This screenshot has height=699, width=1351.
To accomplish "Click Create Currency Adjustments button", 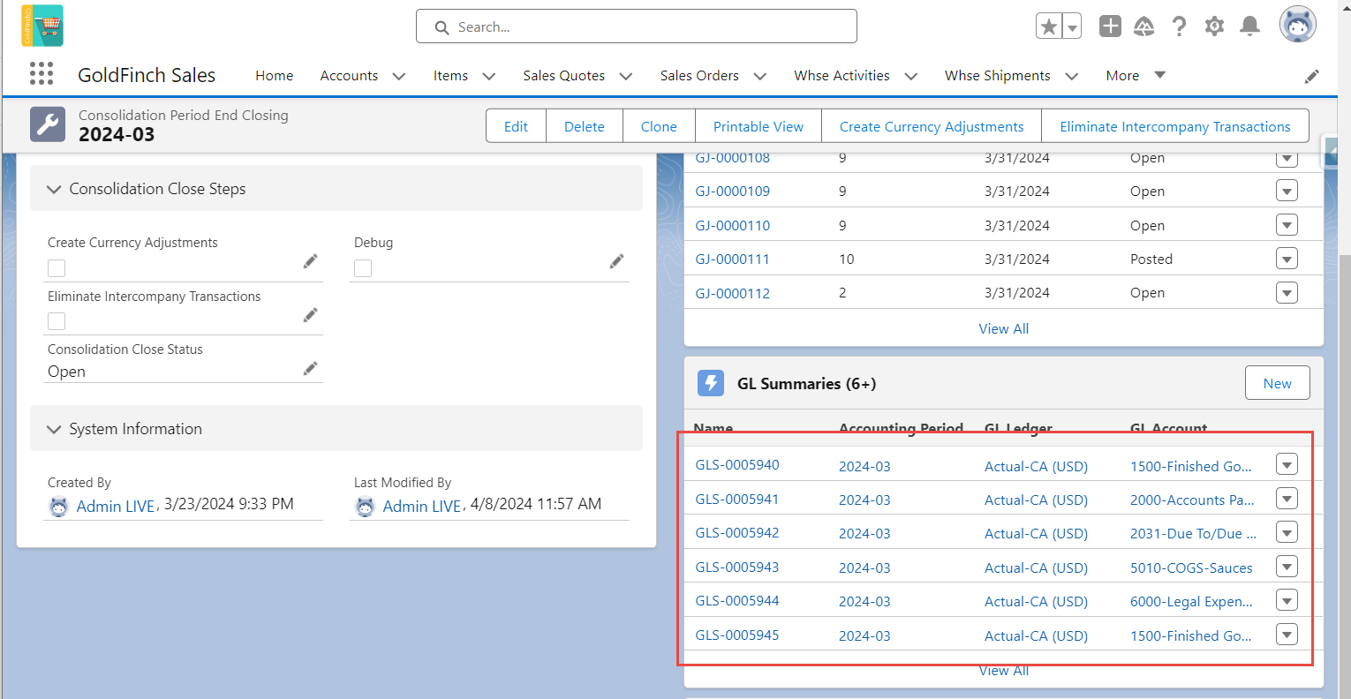I will [x=932, y=126].
